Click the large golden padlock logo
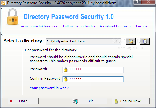The width and height of the screenshot is (156, 108). 13,17
